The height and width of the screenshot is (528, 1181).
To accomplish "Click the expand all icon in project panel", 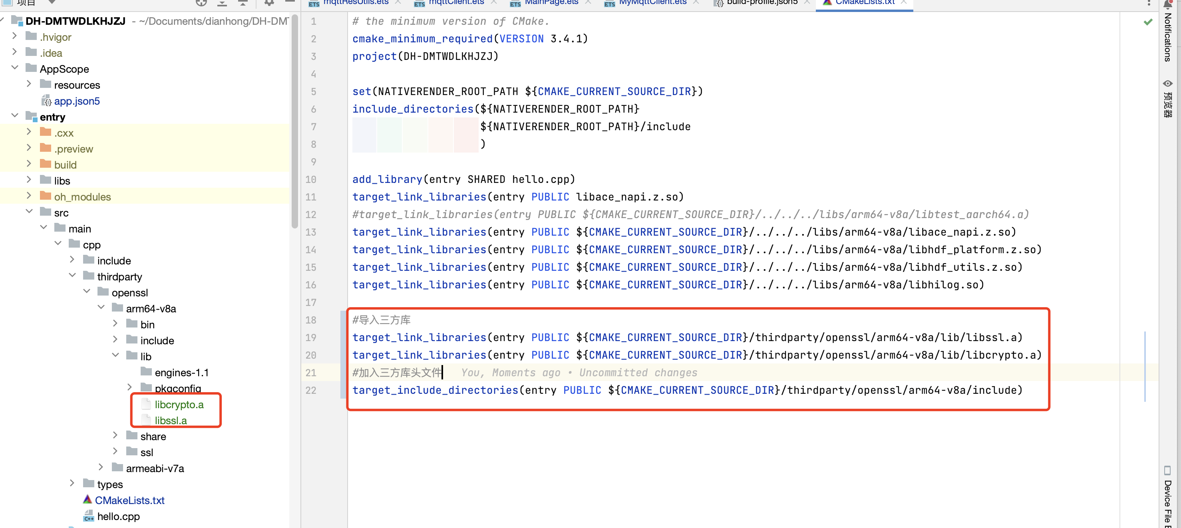I will click(x=222, y=3).
